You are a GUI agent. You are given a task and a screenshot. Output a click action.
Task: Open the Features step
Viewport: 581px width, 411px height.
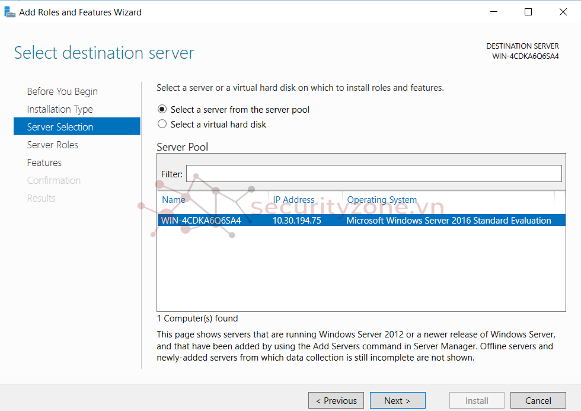(x=44, y=163)
